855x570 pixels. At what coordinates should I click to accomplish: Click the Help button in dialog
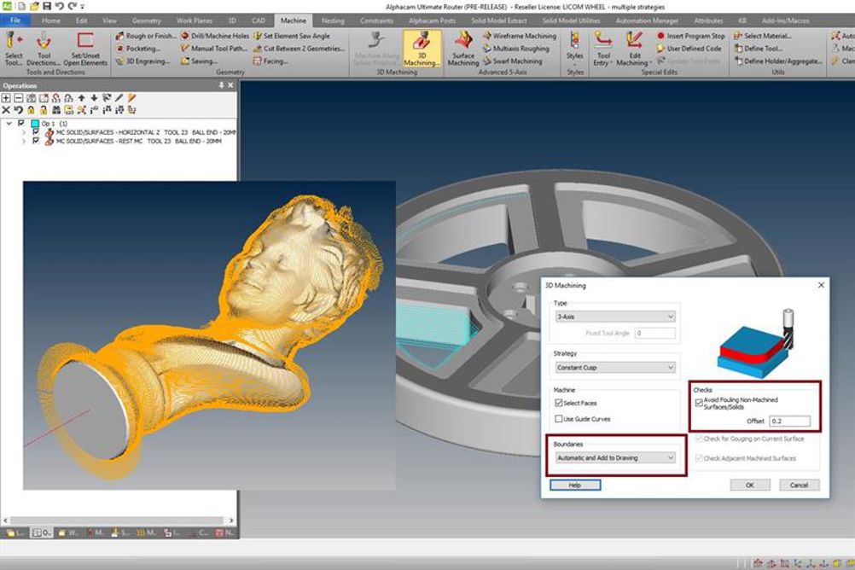tap(575, 485)
